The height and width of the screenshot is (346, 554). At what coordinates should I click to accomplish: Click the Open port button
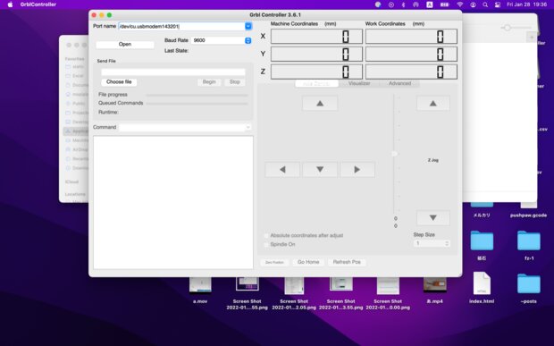pos(125,45)
